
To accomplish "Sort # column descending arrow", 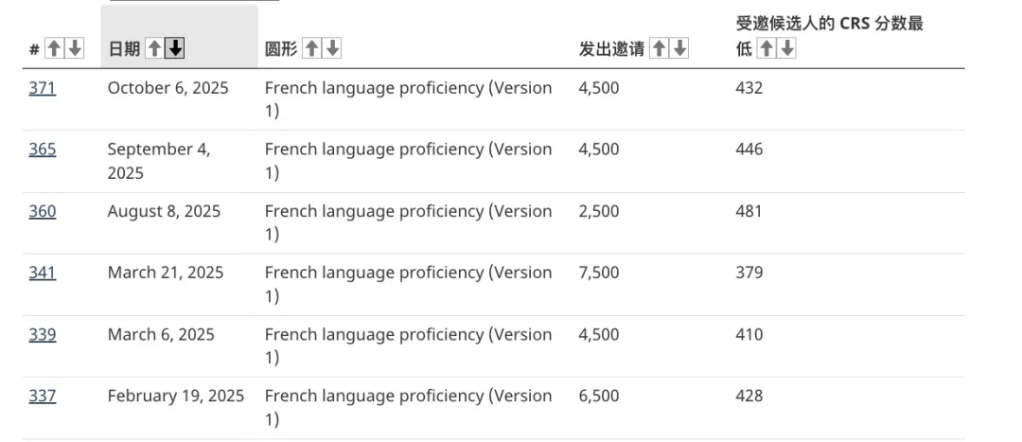I will pyautogui.click(x=75, y=49).
